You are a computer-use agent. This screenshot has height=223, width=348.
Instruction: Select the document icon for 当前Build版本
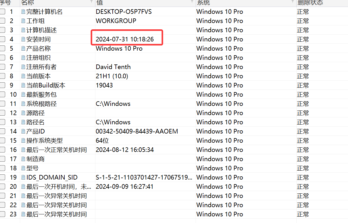[x=23, y=85]
